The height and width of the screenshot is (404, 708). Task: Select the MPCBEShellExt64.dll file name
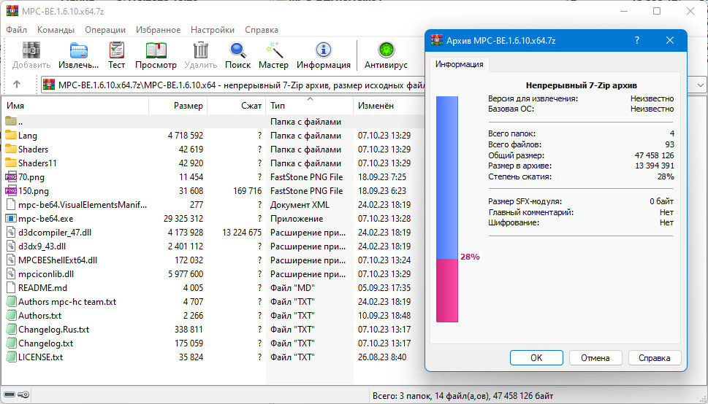(58, 260)
